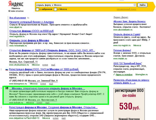Viewport: 156px width, 120px height.
Task: Clear the search box with the X icon
Action: (134, 5)
